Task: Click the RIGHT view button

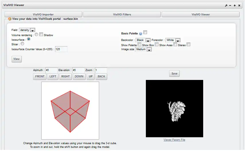Action: coord(65,77)
